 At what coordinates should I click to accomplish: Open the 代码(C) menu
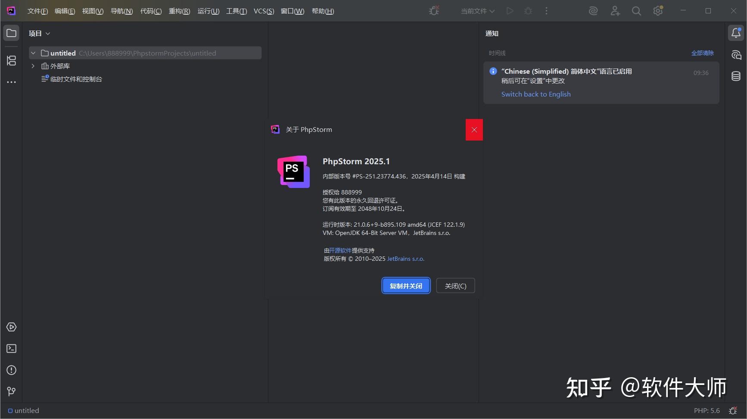[151, 11]
